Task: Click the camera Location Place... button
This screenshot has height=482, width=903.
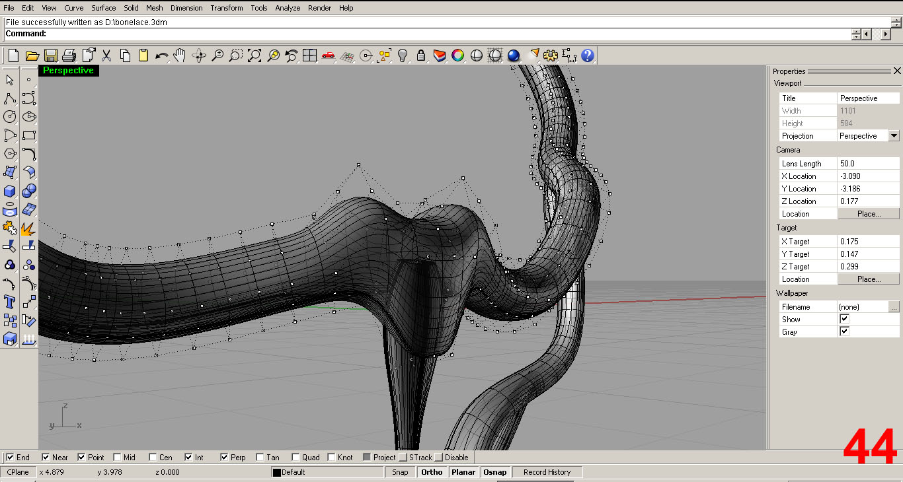Action: point(869,214)
